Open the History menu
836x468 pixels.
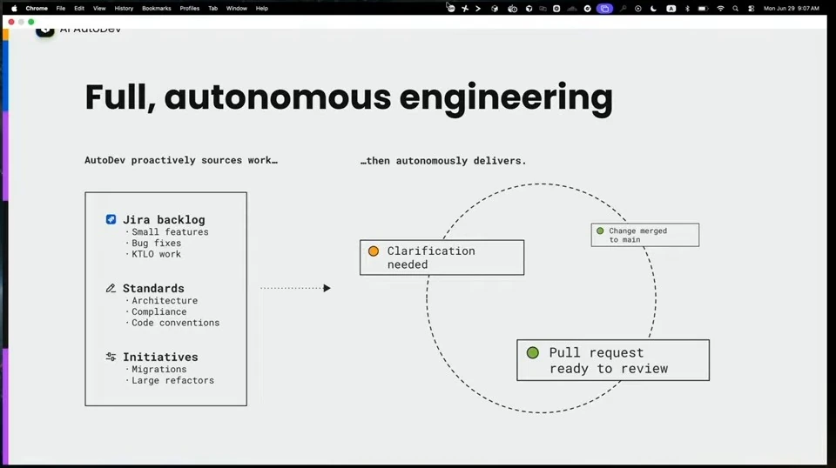[x=124, y=8]
